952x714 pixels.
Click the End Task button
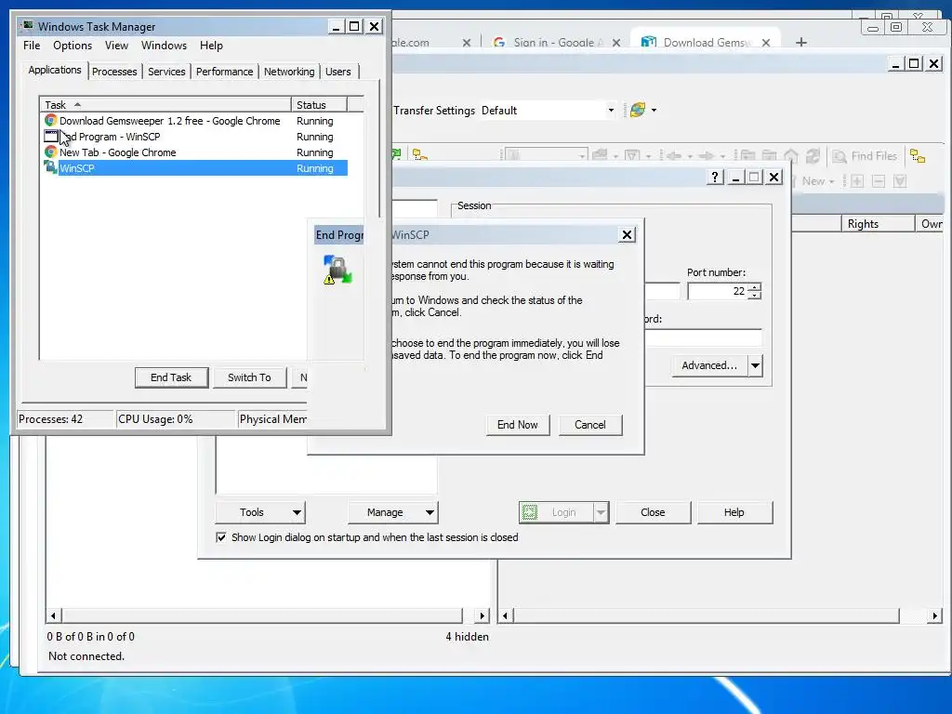click(171, 377)
